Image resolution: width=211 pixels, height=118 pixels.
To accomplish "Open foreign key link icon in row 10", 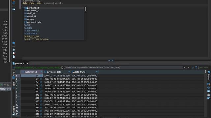I will coord(41,105).
